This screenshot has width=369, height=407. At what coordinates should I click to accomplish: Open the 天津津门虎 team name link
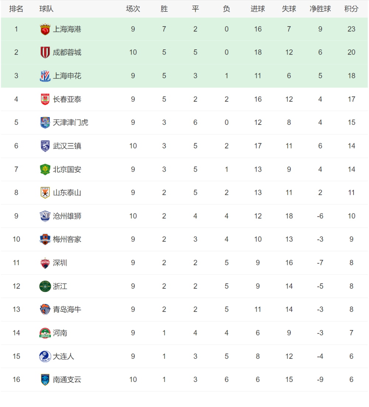point(70,123)
